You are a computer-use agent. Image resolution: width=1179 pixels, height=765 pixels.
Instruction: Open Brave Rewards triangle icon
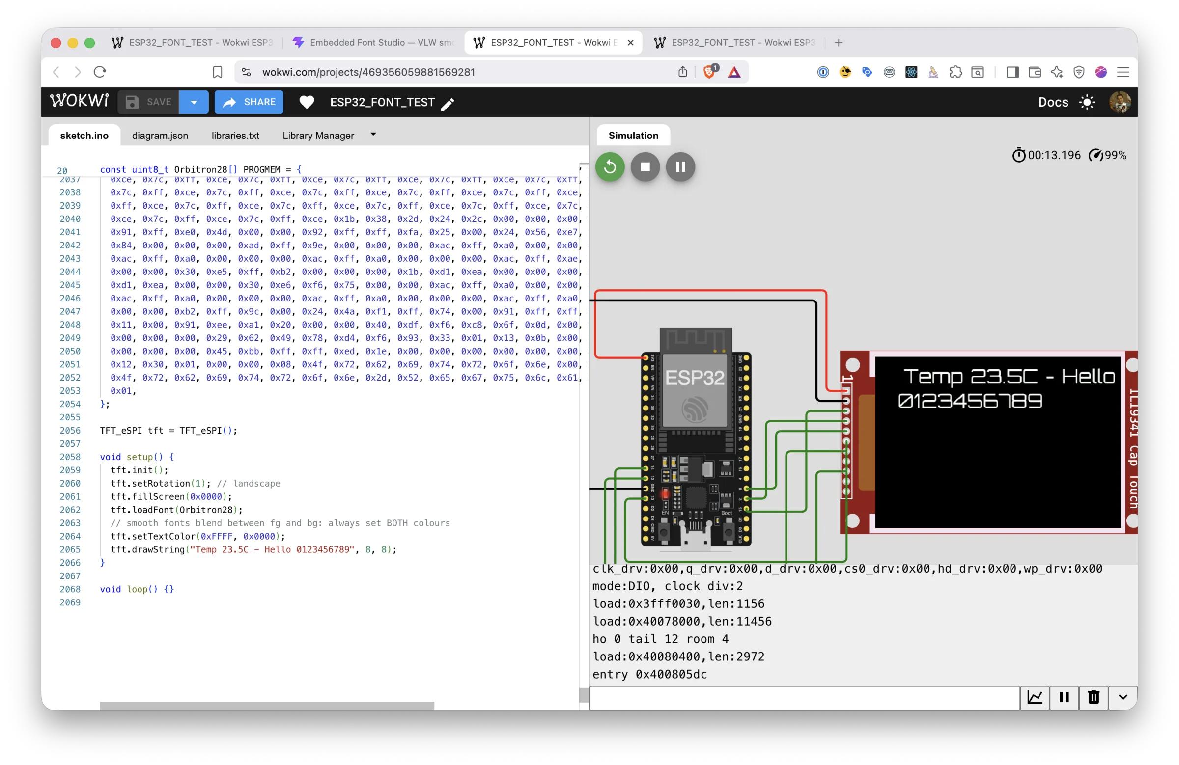click(734, 72)
